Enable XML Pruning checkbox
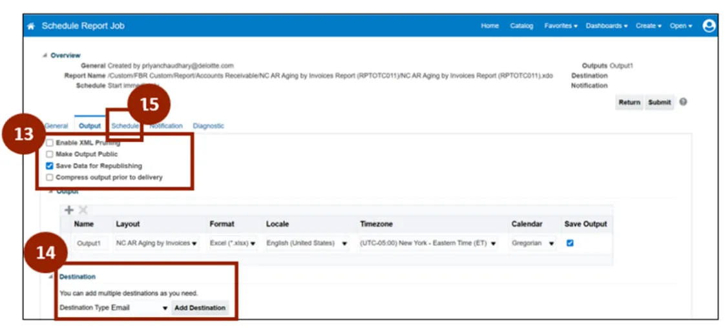Viewport: 725px width, 328px height. (50, 143)
